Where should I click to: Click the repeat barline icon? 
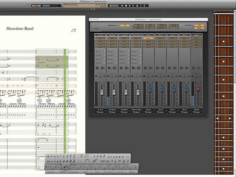pos(135,166)
